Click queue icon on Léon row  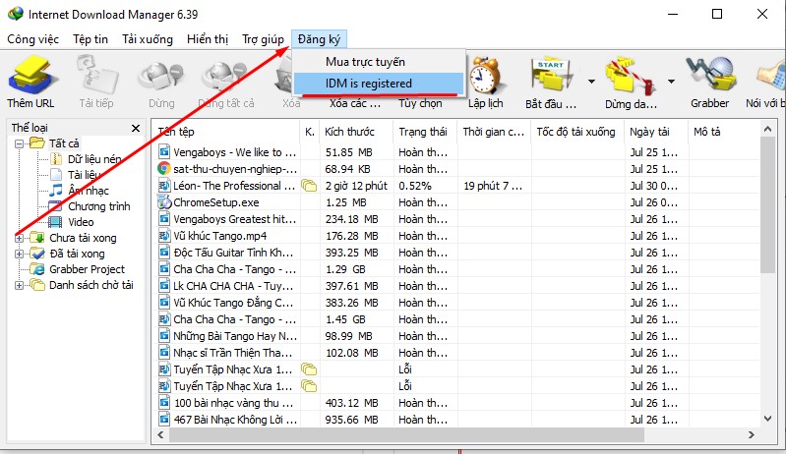click(309, 186)
